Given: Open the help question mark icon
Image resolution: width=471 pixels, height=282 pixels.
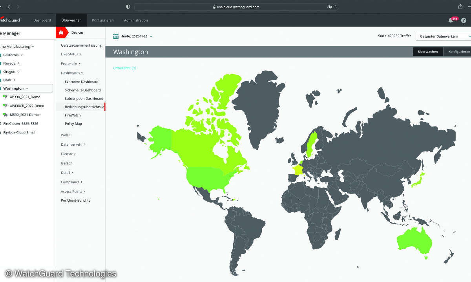Looking at the screenshot, I should [x=464, y=20].
